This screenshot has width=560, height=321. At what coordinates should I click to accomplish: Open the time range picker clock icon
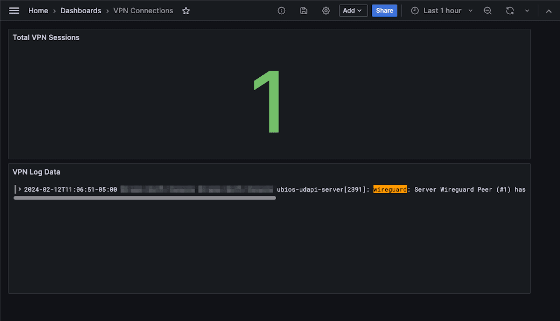[415, 11]
